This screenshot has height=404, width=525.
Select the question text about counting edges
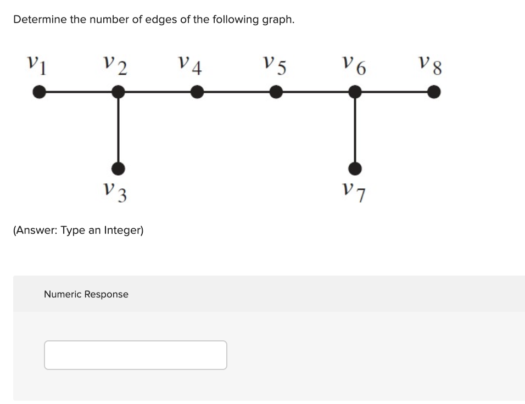pos(154,19)
